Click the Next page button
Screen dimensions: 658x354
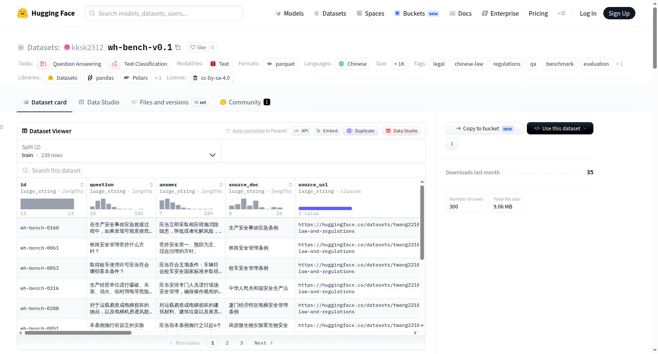(x=264, y=343)
